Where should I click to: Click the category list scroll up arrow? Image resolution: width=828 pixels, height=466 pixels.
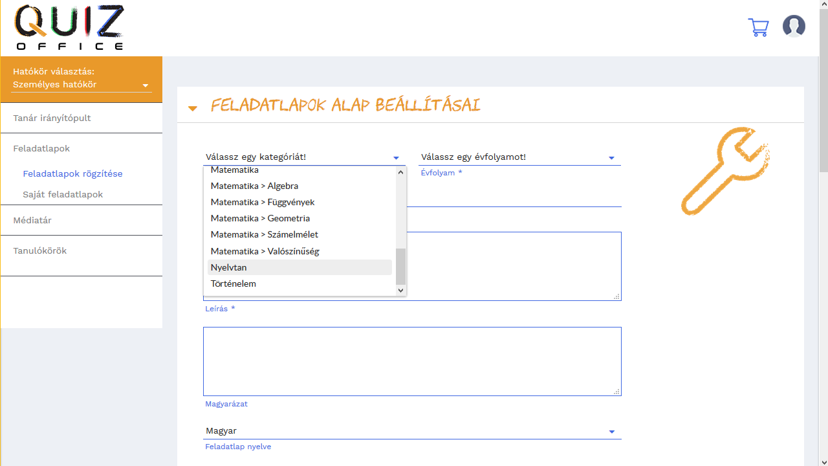pos(400,172)
